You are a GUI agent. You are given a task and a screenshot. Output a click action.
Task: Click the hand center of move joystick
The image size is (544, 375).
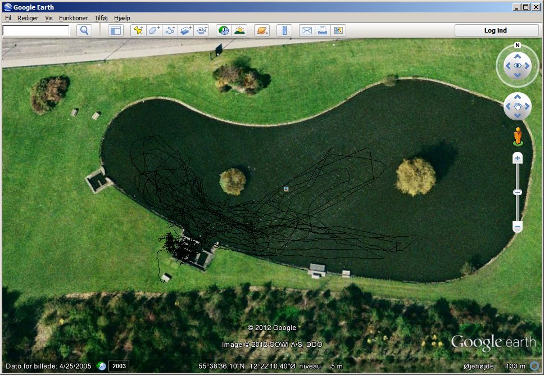point(517,106)
